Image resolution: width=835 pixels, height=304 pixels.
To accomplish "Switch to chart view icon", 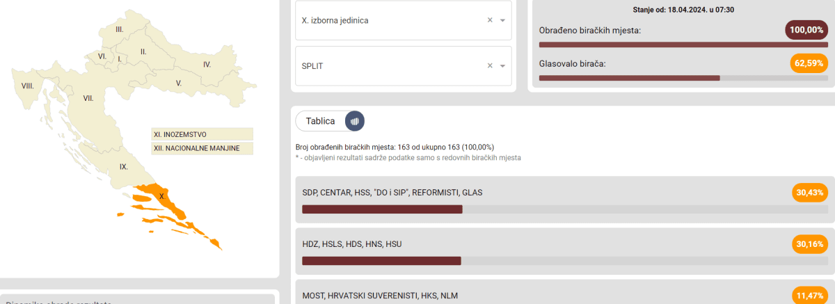I will point(355,121).
